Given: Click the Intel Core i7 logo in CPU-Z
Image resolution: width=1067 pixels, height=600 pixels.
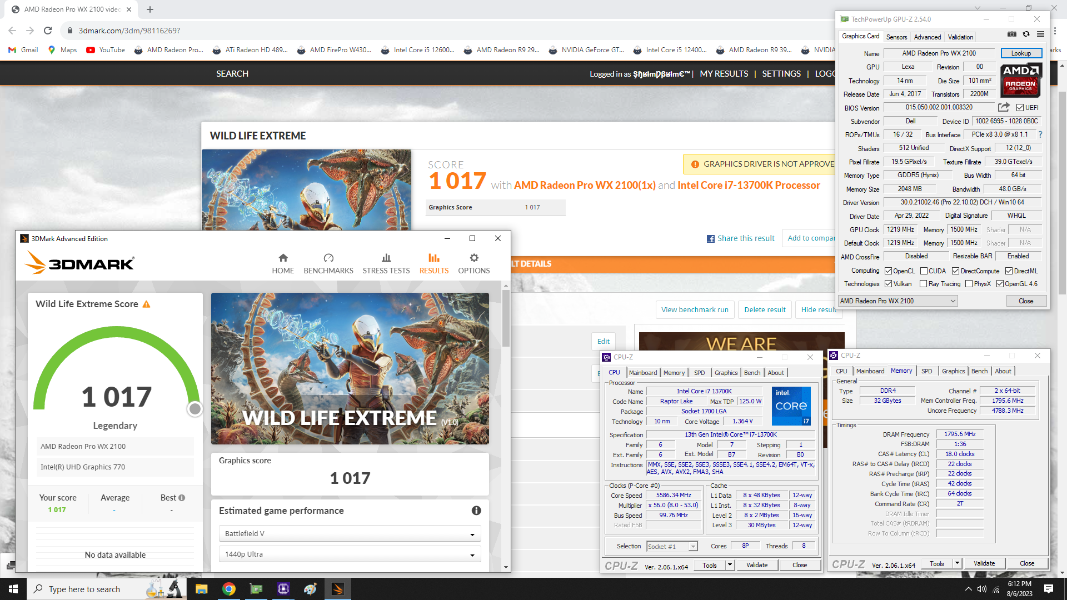Looking at the screenshot, I should (x=791, y=406).
